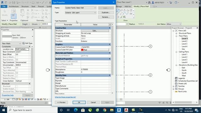This screenshot has height=113, width=201.
Task: Toggle the highlighted Properties palette icon
Action: click(x=14, y=16)
